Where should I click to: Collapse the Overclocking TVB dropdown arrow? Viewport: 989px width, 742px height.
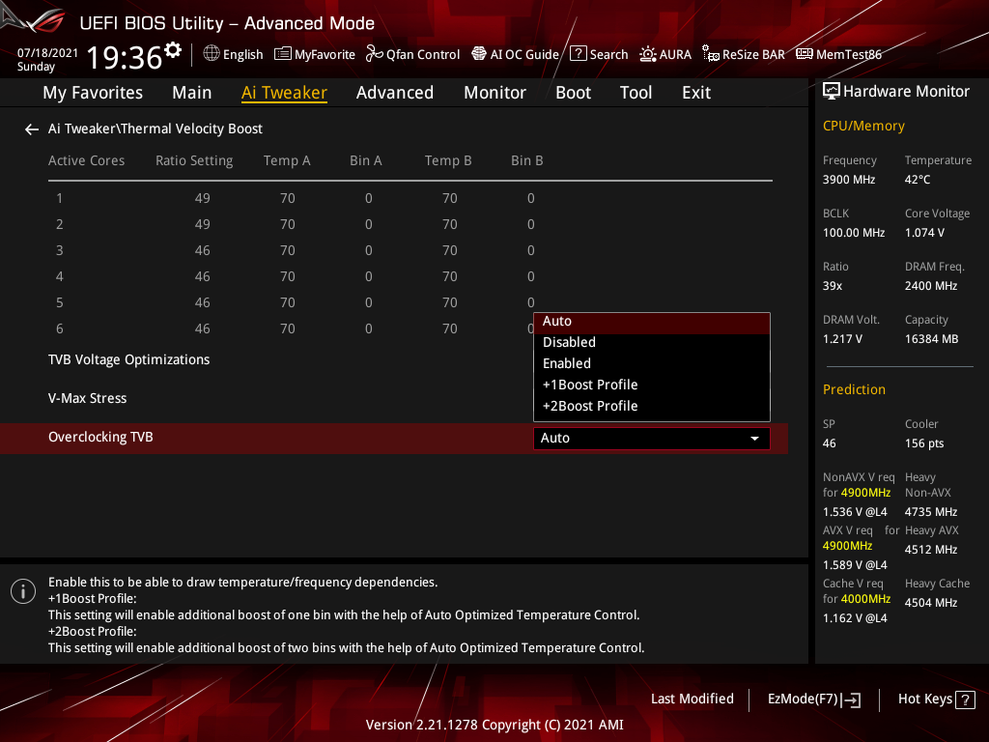click(x=755, y=438)
